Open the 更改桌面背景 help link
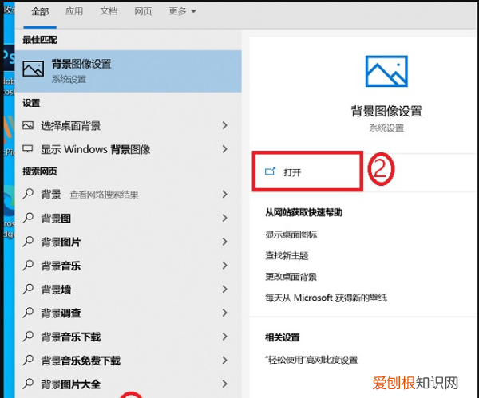Viewport: 479px width, 398px height. point(291,277)
